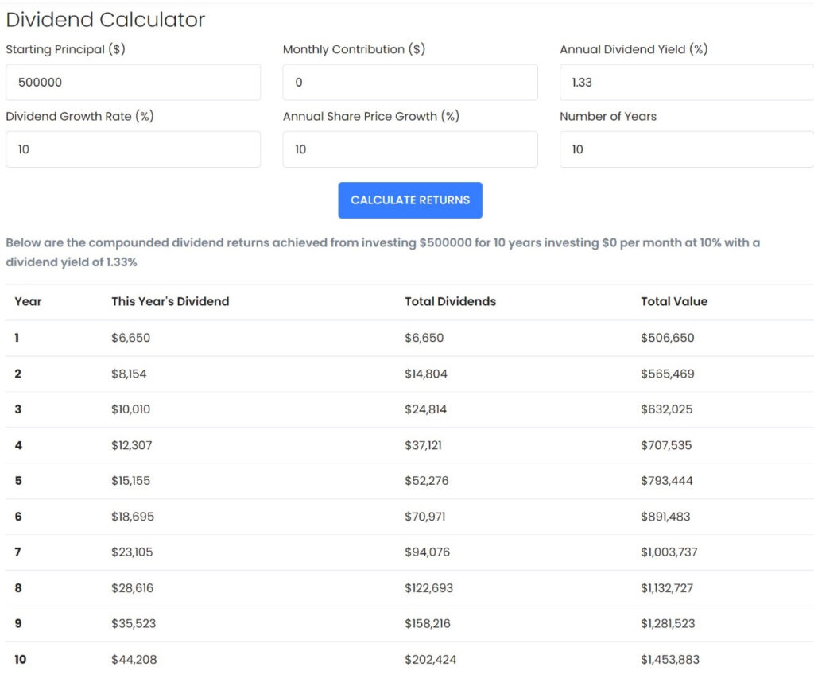Click the Number of Years input field
814x682 pixels.
(687, 149)
